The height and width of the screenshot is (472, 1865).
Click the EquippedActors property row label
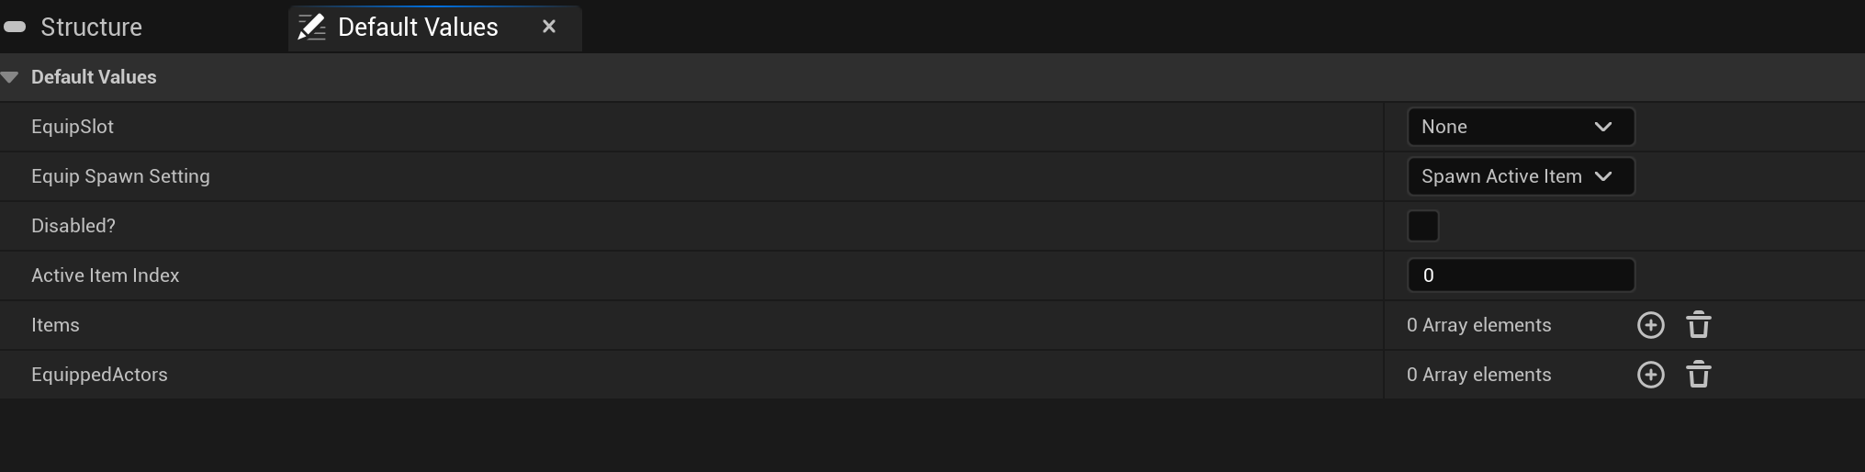tap(99, 375)
